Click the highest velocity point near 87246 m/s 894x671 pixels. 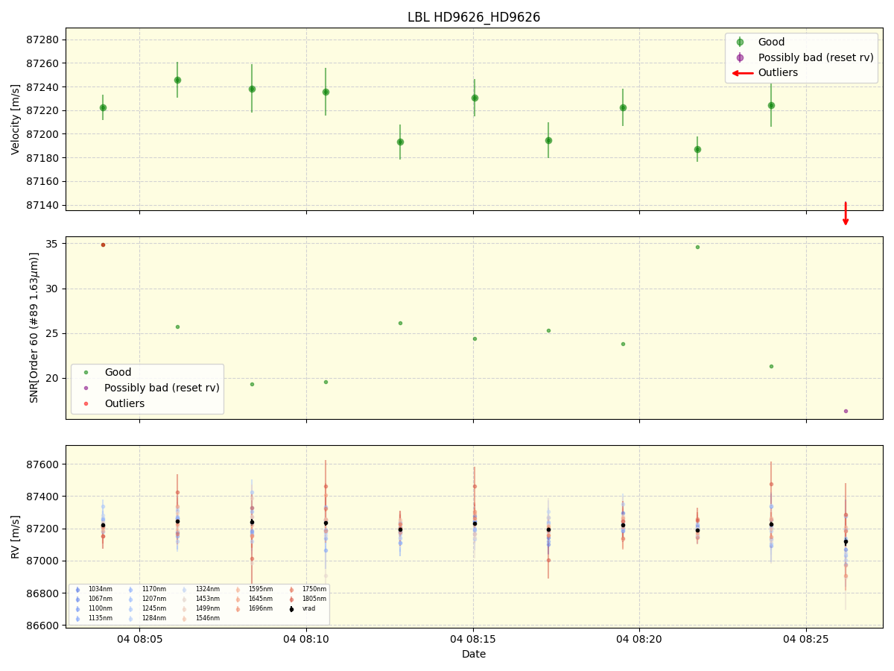(177, 80)
